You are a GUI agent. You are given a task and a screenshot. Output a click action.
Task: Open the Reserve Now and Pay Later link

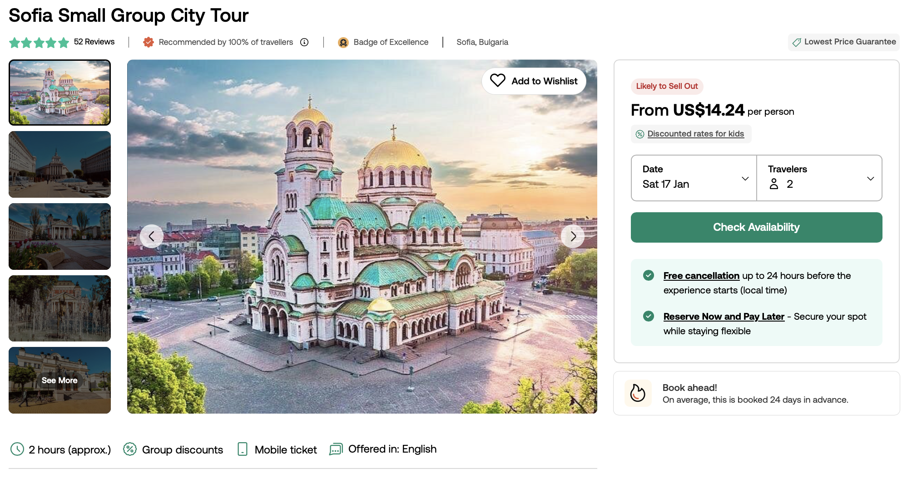pyautogui.click(x=724, y=317)
